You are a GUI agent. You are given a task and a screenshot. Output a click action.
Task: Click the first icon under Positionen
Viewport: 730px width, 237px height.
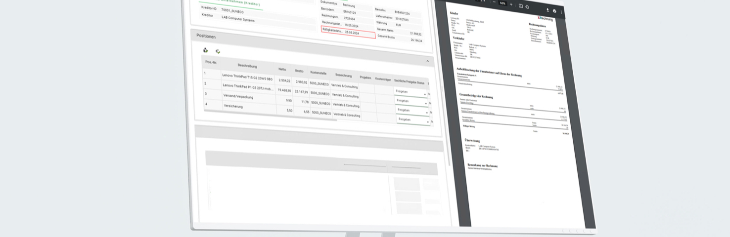point(206,50)
